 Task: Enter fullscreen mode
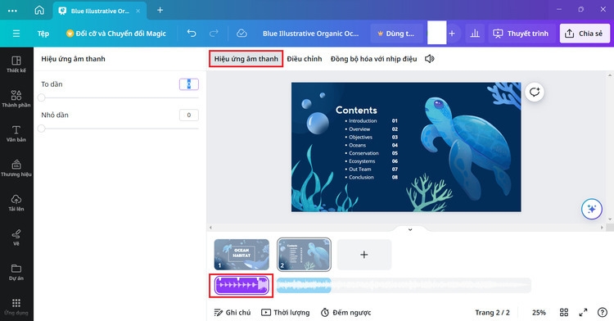pyautogui.click(x=583, y=312)
